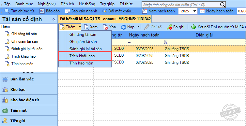Select Ghi giảm tài sản in dropdown menu
Image resolution: width=246 pixels, height=126 pixels.
(x=85, y=42)
